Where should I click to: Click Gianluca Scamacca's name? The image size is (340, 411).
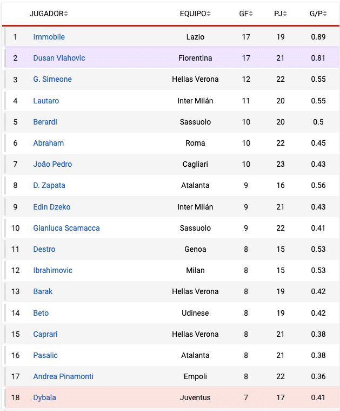[66, 228]
